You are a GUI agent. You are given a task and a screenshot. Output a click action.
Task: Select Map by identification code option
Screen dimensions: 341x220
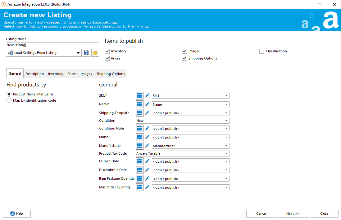9,100
